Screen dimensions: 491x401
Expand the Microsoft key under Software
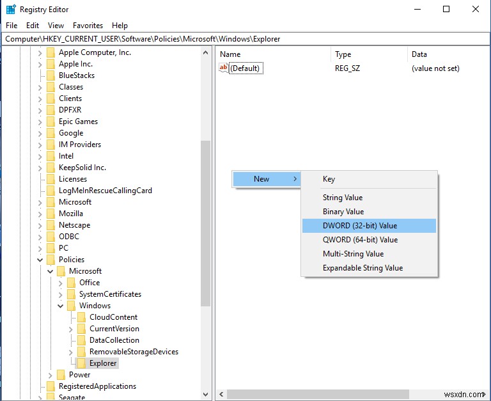pos(40,203)
